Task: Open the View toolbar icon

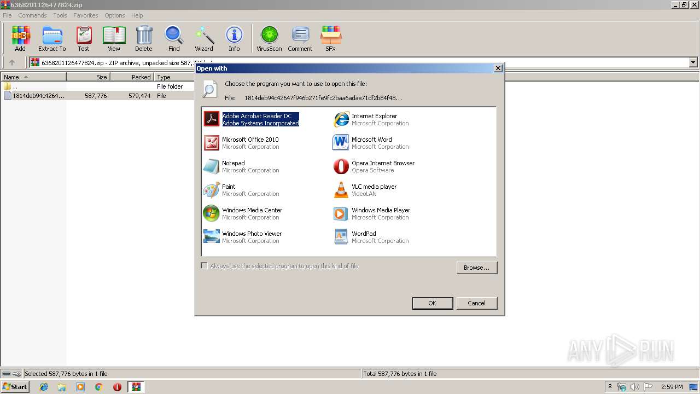Action: coord(114,38)
